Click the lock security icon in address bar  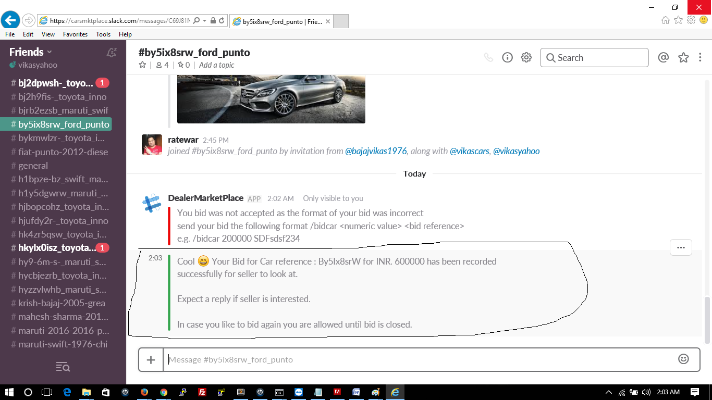coord(213,21)
